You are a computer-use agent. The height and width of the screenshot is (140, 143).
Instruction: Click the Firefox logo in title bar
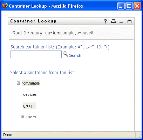tap(5, 6)
